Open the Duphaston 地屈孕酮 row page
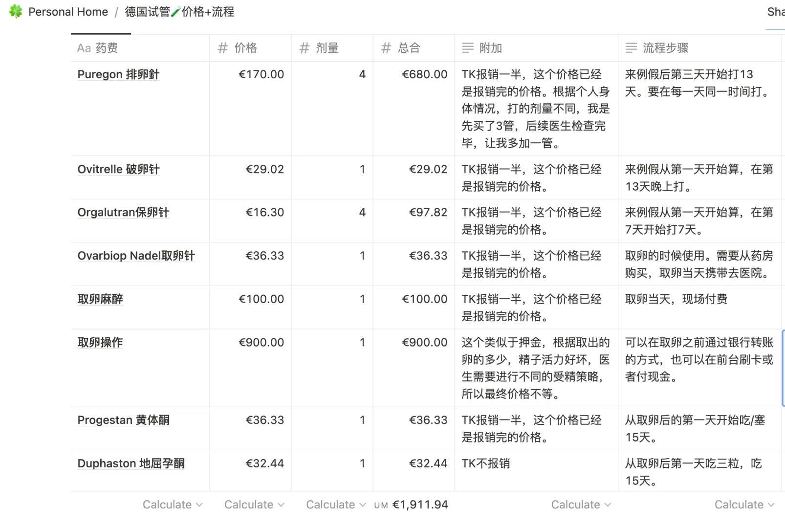785x528 pixels. [131, 463]
